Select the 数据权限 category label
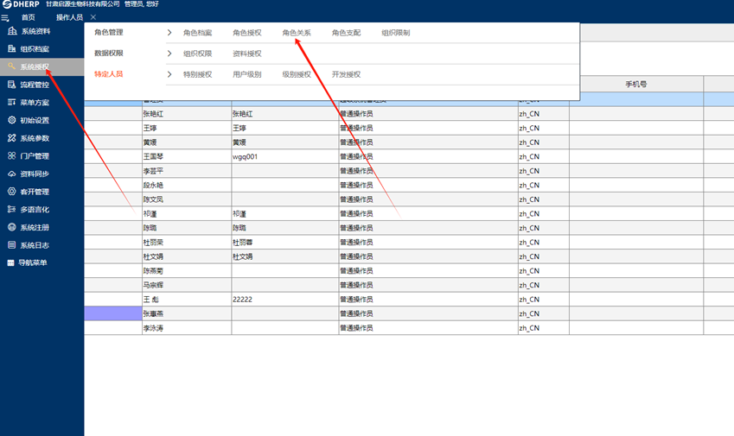The image size is (734, 436). [109, 54]
